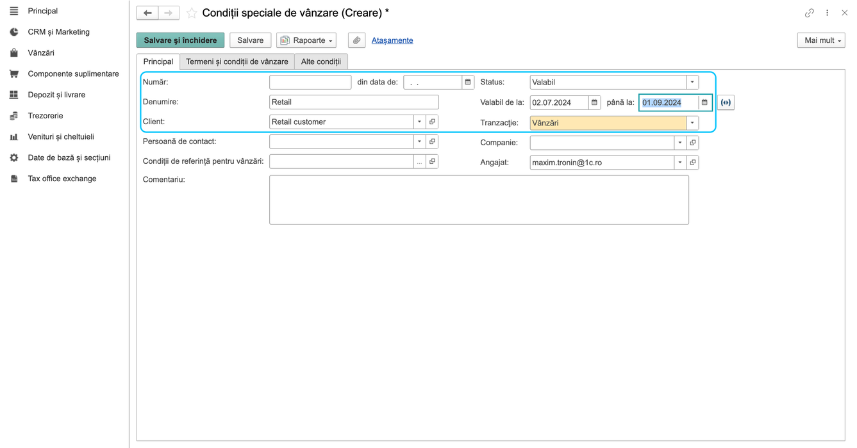Open calendar for 'Valabil de la' date
This screenshot has width=857, height=448.
pyautogui.click(x=594, y=102)
